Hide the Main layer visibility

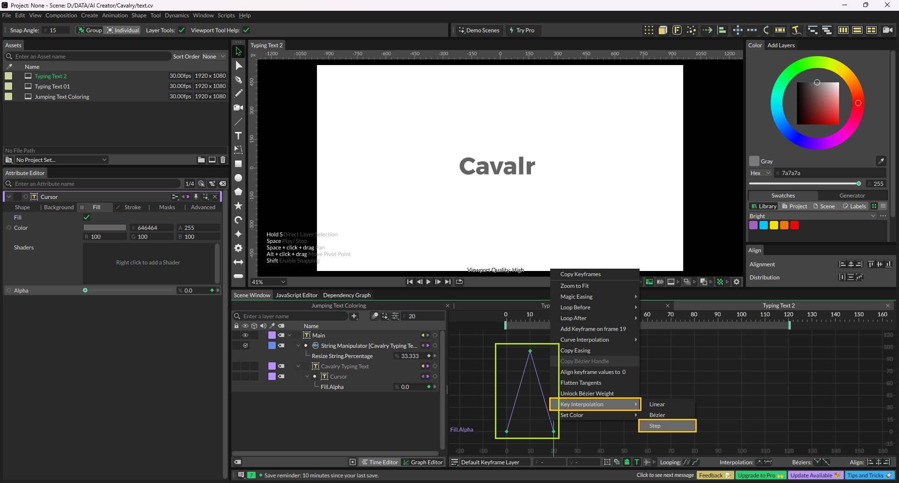[245, 335]
